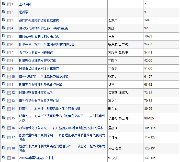
Task: Hit the disk icon next to row 11
Action: (x=4, y=84)
